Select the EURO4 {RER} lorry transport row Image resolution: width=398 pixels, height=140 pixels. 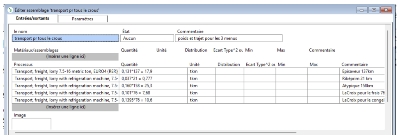pyautogui.click(x=65, y=71)
